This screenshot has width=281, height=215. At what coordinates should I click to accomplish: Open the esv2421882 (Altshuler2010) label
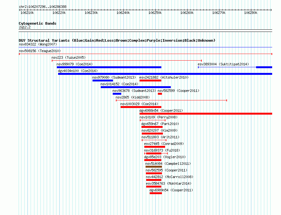coord(164,77)
